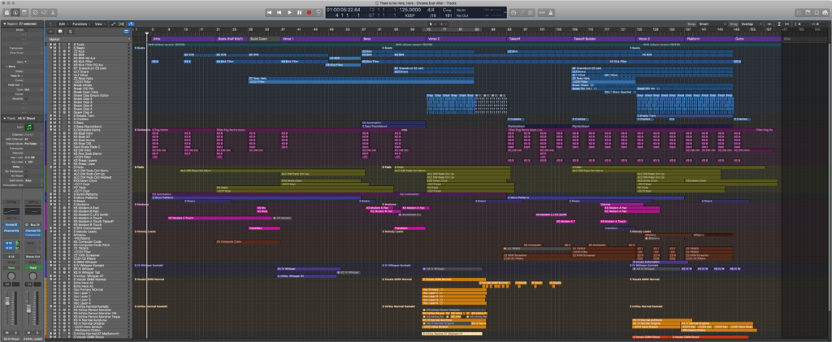Image resolution: width=832 pixels, height=342 pixels.
Task: Click the right channel strip volume fader
Action: click(x=29, y=308)
